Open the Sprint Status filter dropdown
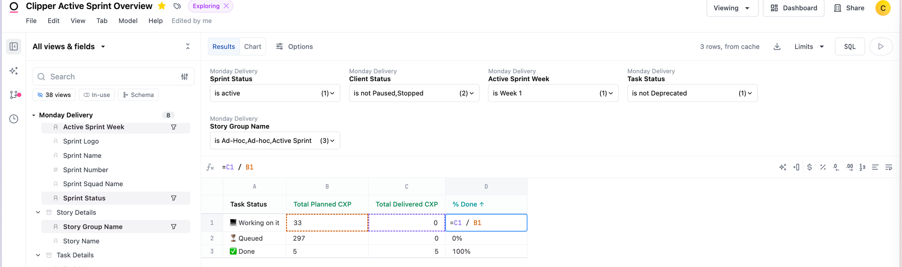The width and height of the screenshot is (902, 267). click(x=275, y=93)
